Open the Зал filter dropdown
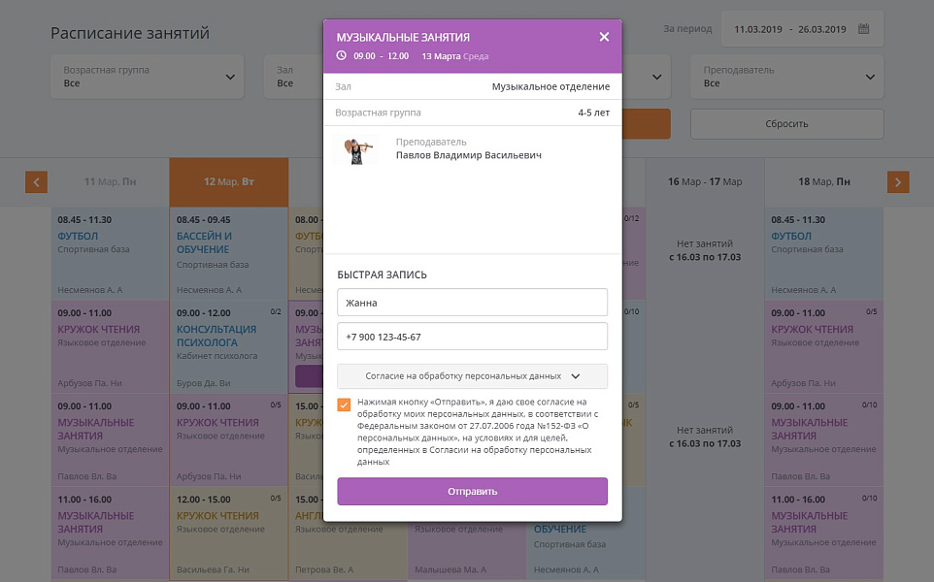The height and width of the screenshot is (582, 934). tap(293, 77)
